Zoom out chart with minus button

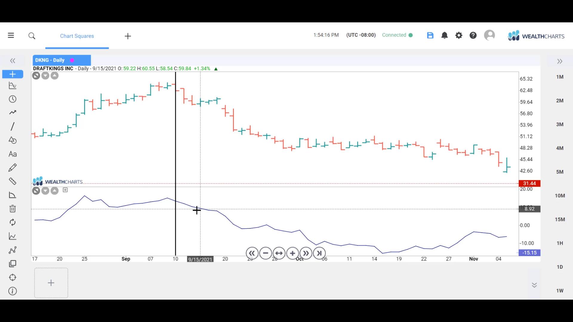266,253
